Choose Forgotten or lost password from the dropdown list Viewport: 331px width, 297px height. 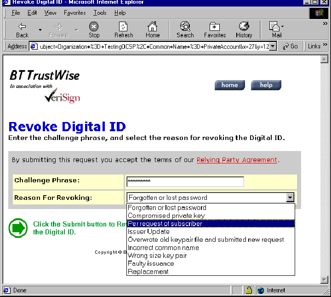211,208
